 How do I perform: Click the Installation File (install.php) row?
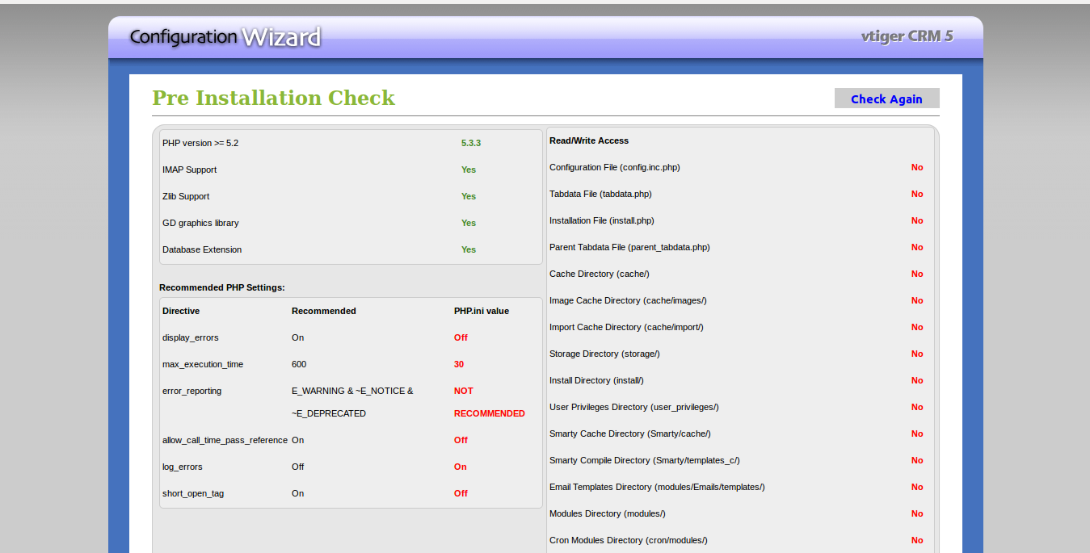(x=740, y=220)
